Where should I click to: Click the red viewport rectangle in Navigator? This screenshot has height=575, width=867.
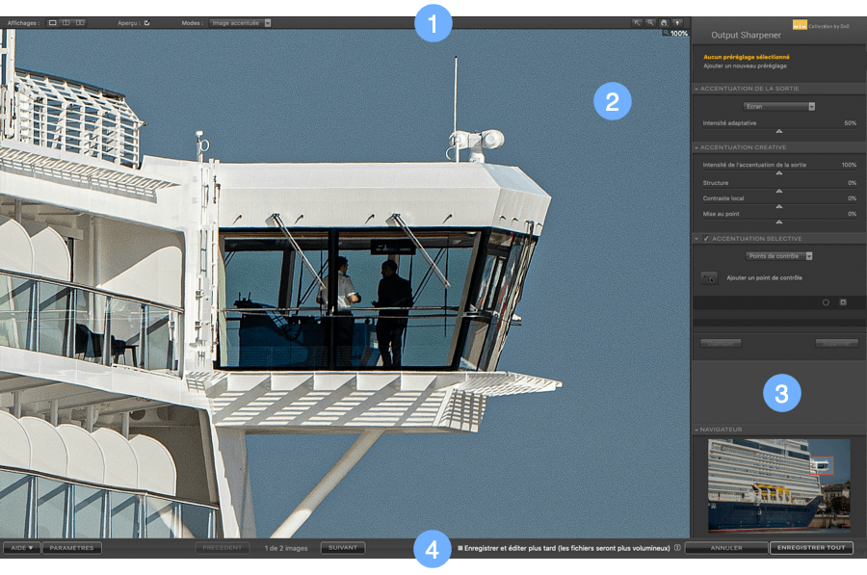point(822,465)
